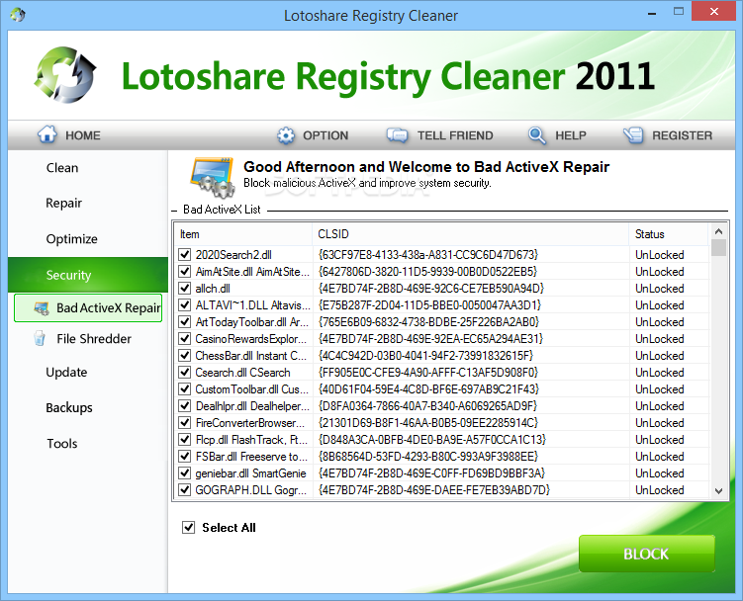Click the list scrollbar down arrow

[718, 490]
